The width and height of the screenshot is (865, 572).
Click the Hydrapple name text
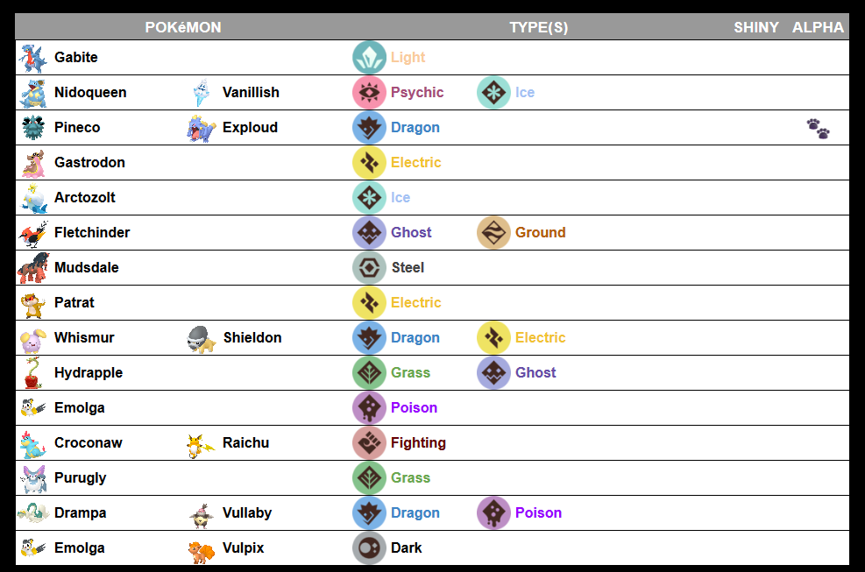pos(88,373)
